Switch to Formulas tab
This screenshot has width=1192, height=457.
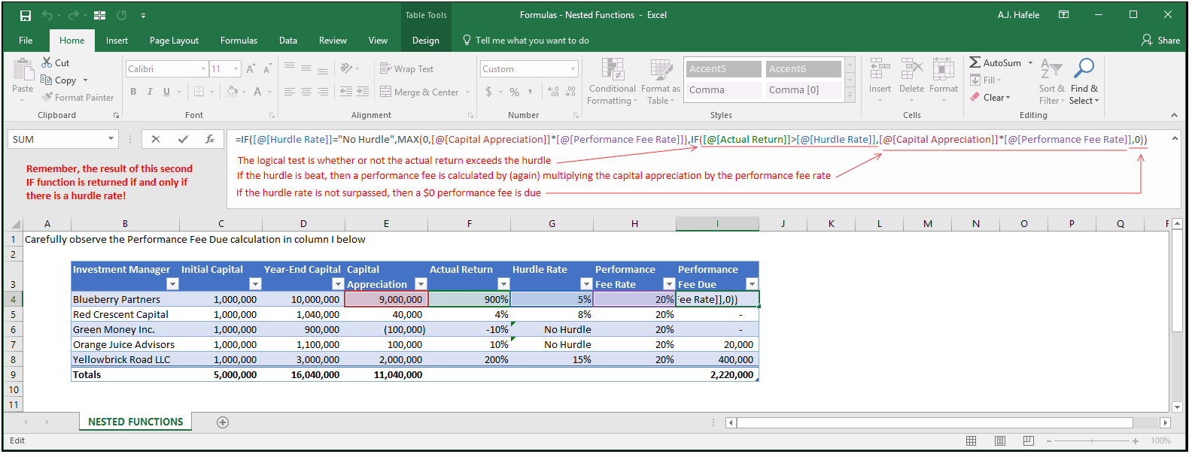[239, 41]
